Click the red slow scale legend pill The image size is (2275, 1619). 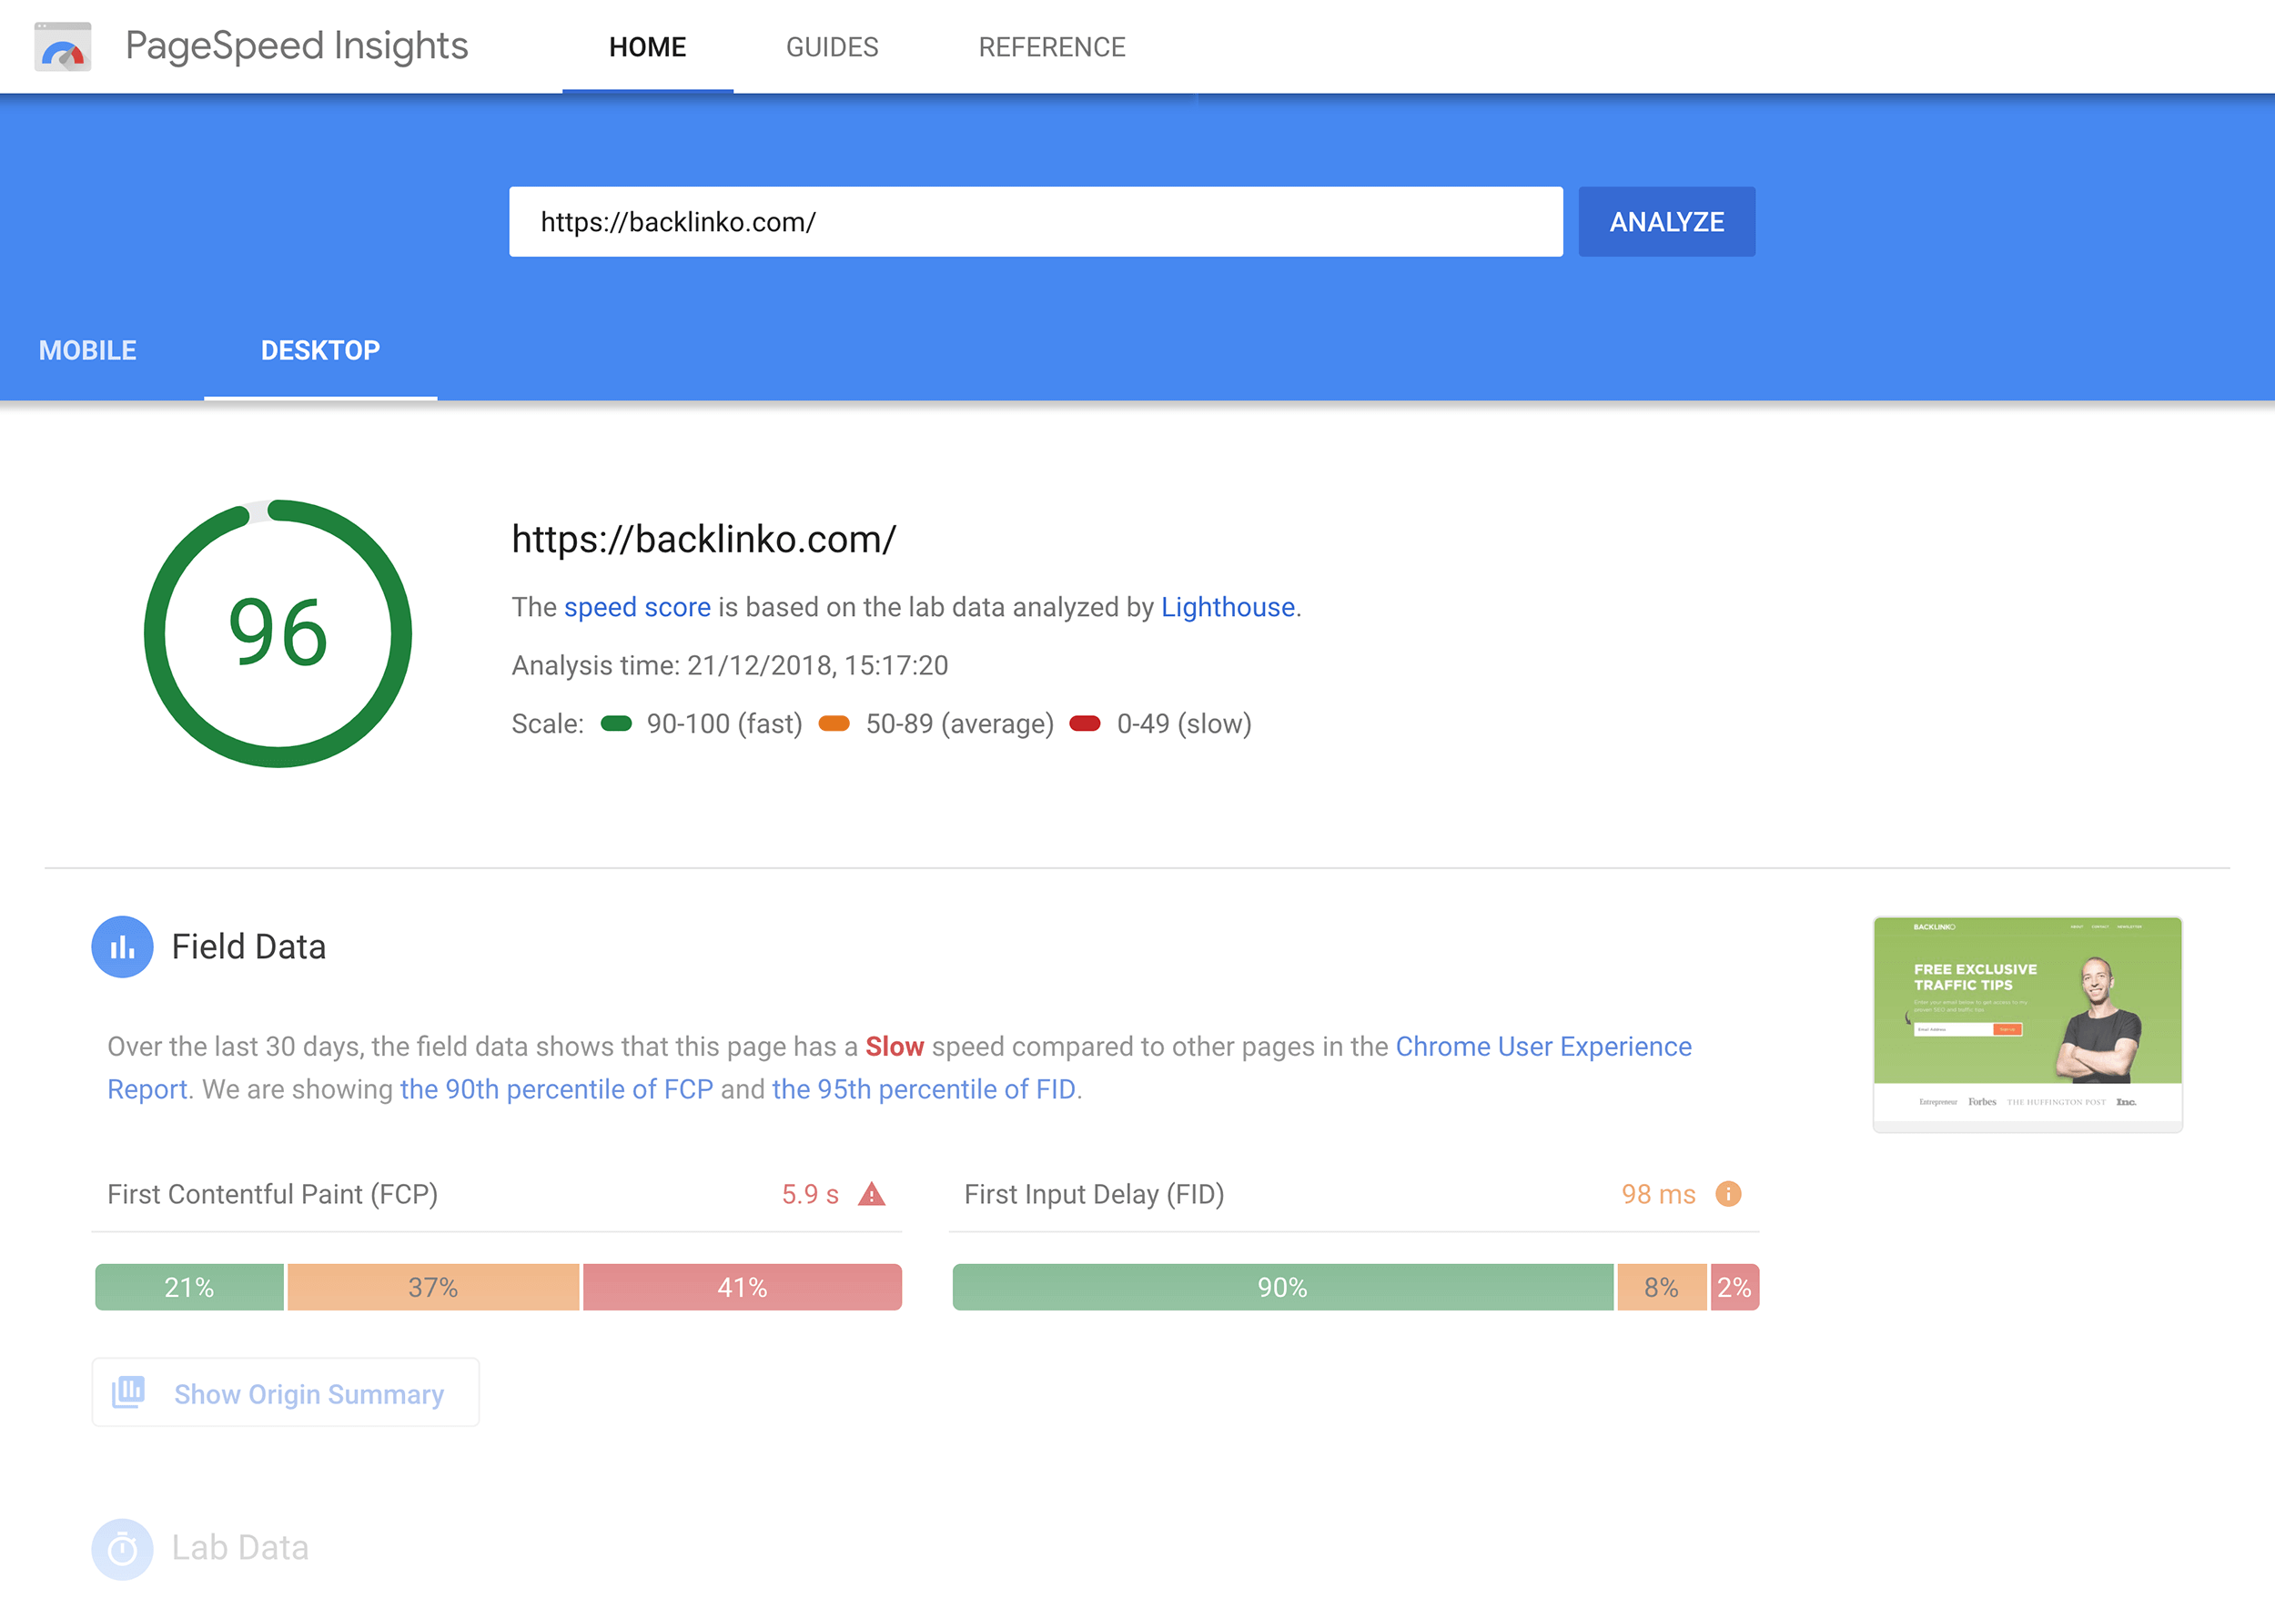click(1085, 723)
